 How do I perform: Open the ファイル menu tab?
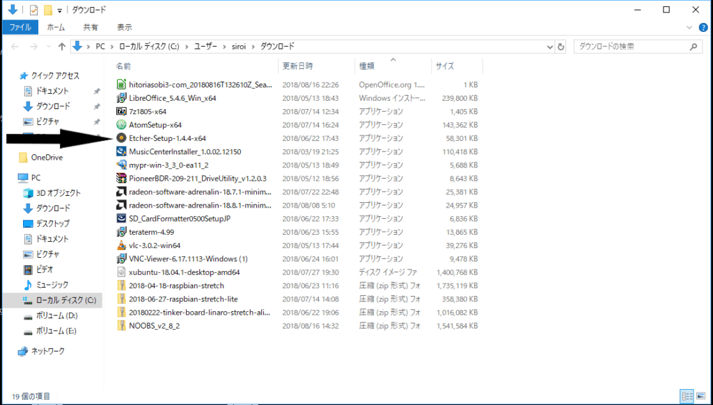click(20, 27)
